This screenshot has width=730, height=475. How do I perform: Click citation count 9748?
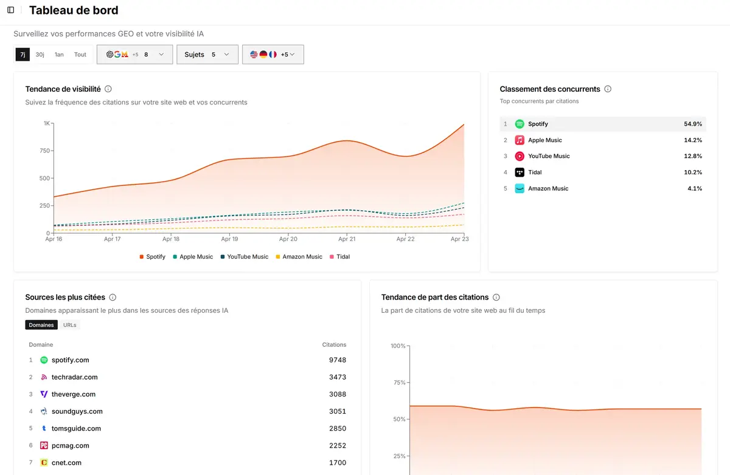(338, 360)
